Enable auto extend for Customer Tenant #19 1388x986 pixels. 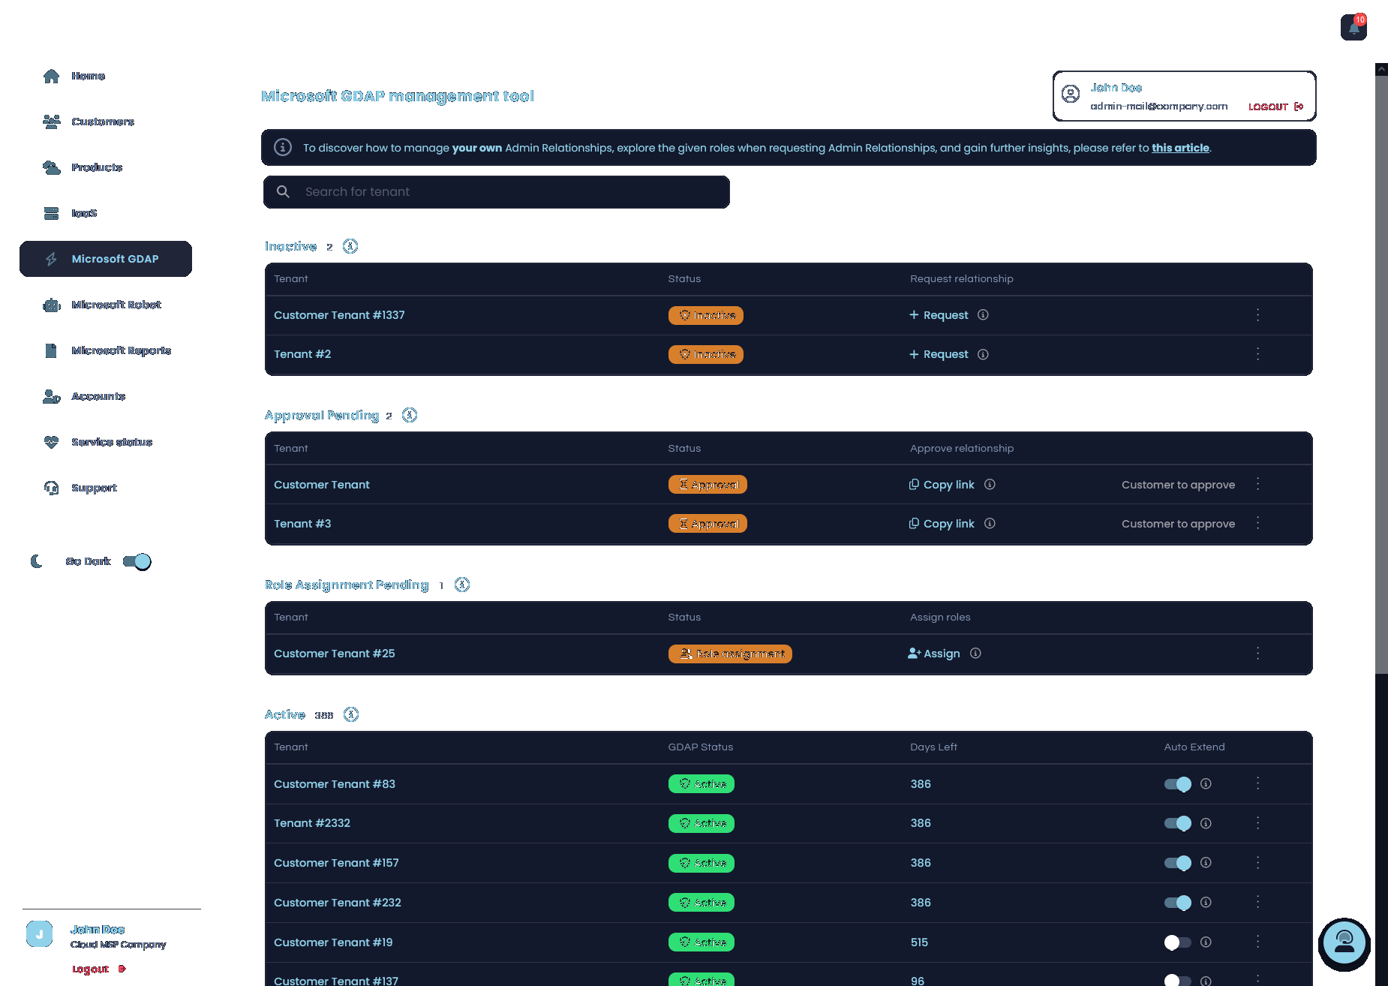(x=1178, y=942)
